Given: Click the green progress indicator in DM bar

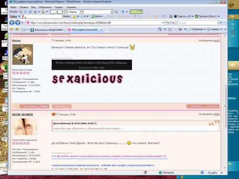Looking at the screenshot, I should click(x=136, y=11).
